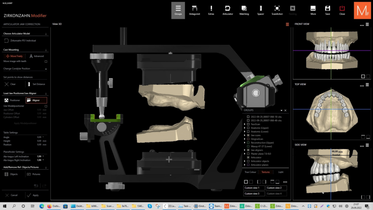Click the undo arrow icon
The width and height of the screenshot is (373, 210).
(36, 186)
